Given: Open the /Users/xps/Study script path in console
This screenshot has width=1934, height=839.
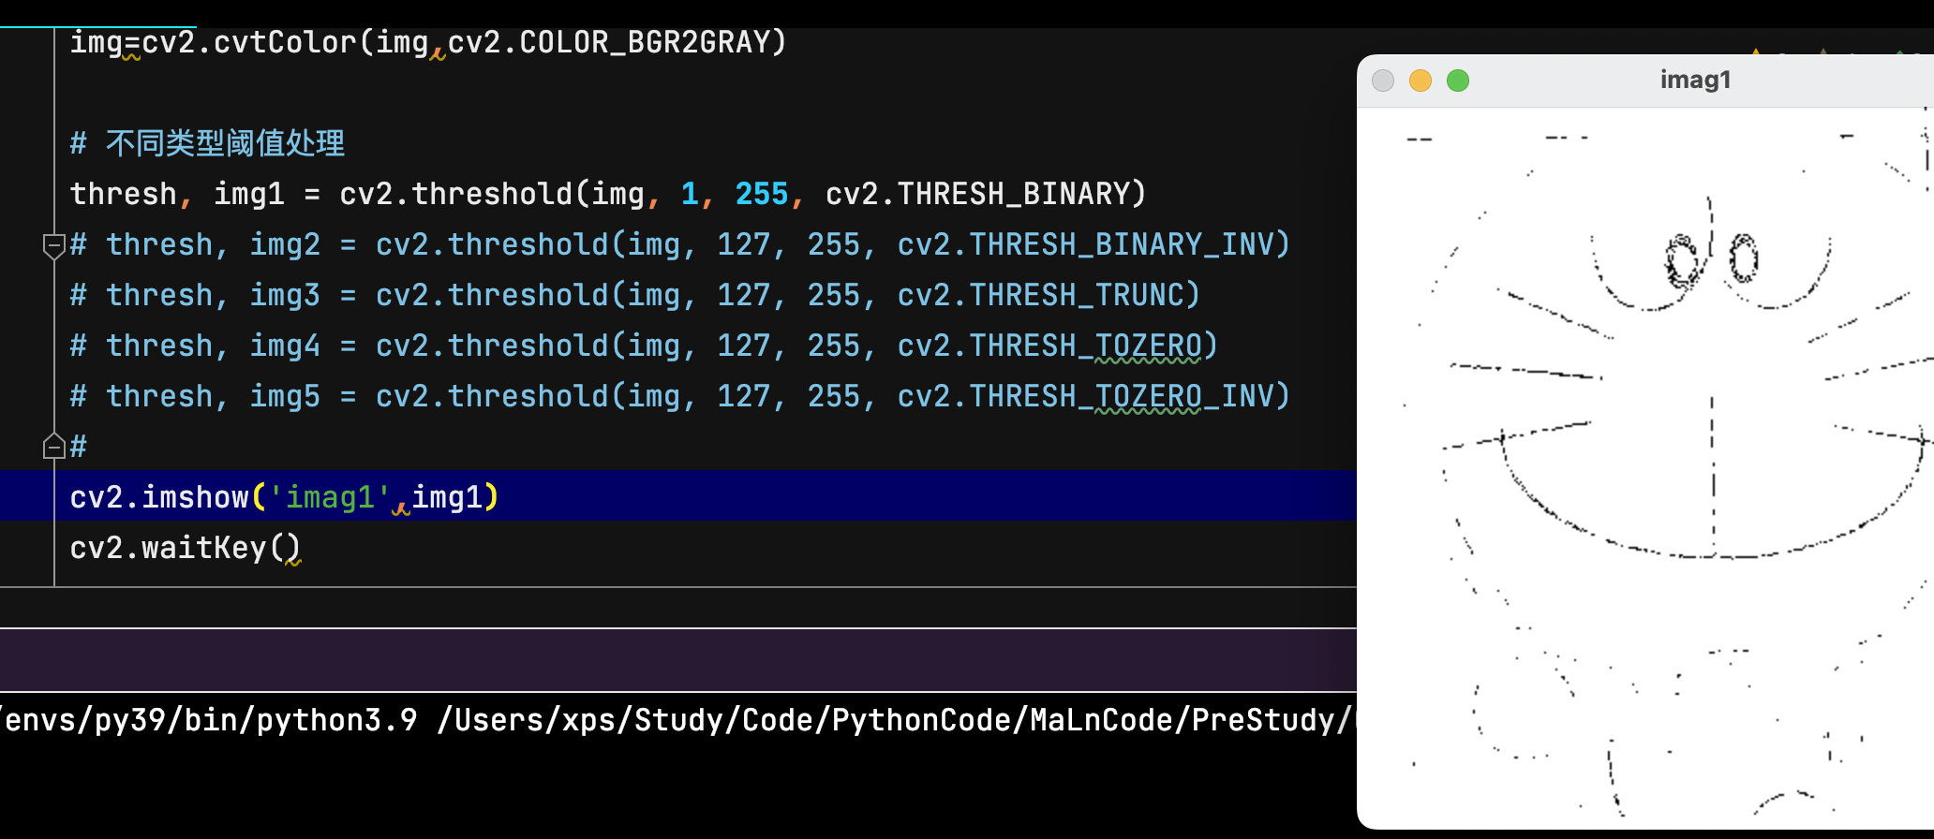Looking at the screenshot, I should click(x=890, y=720).
